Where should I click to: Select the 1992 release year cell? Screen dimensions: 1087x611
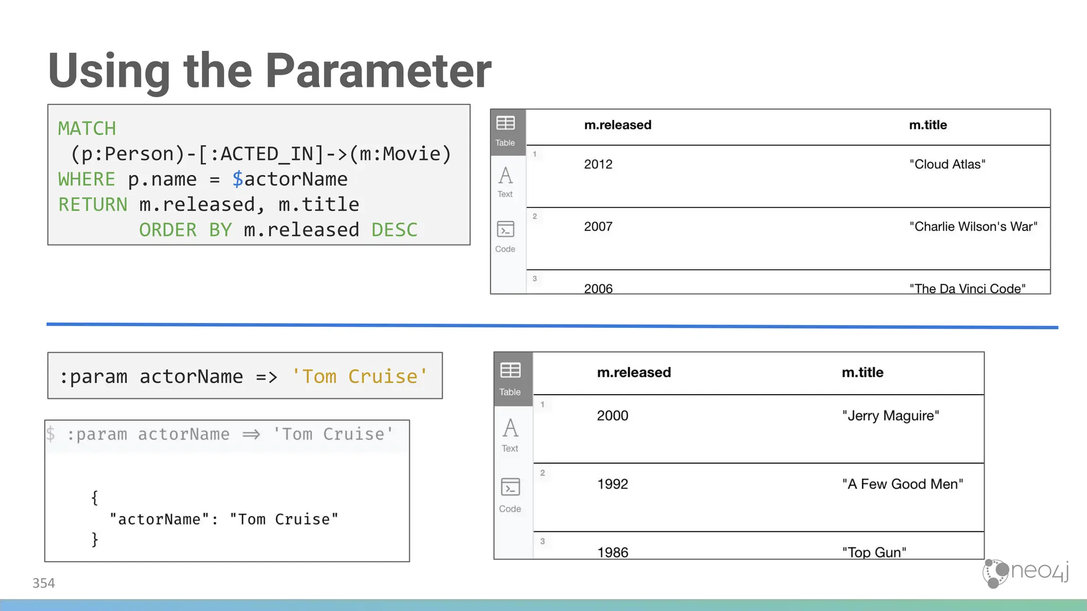click(x=612, y=484)
